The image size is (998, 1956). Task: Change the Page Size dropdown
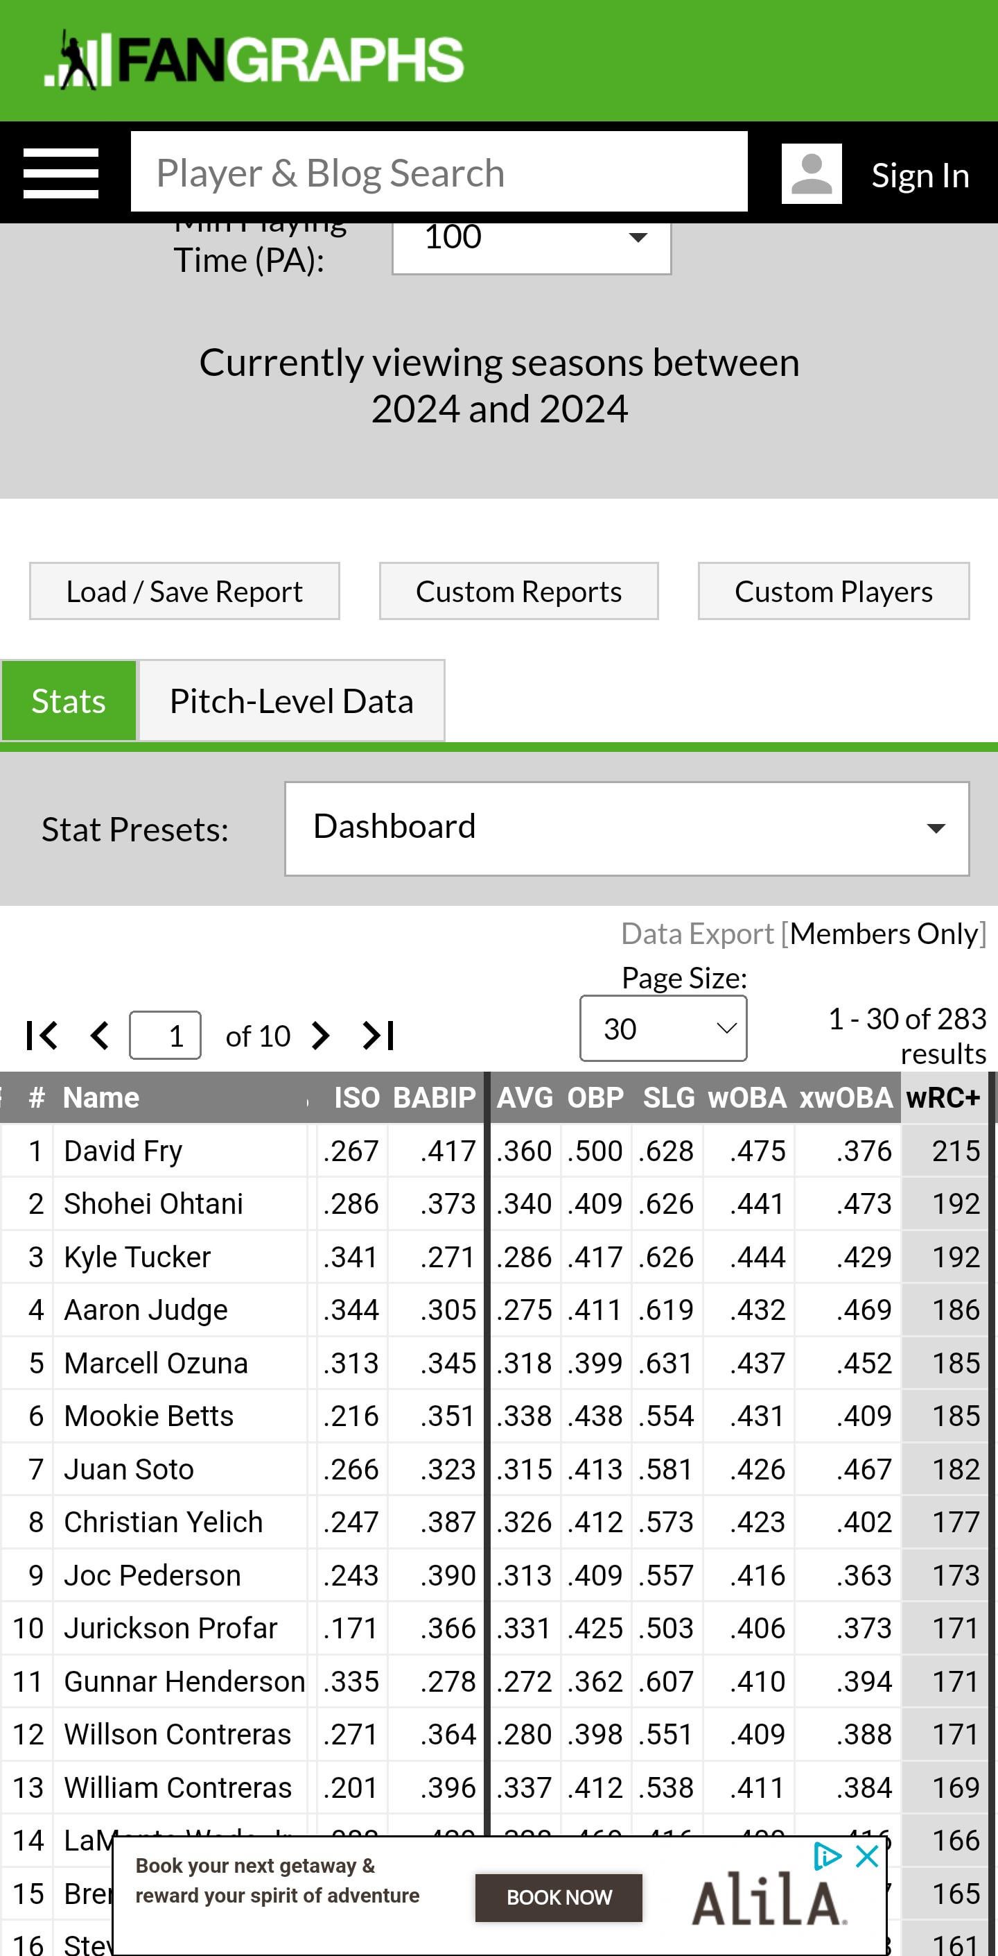pyautogui.click(x=663, y=1029)
